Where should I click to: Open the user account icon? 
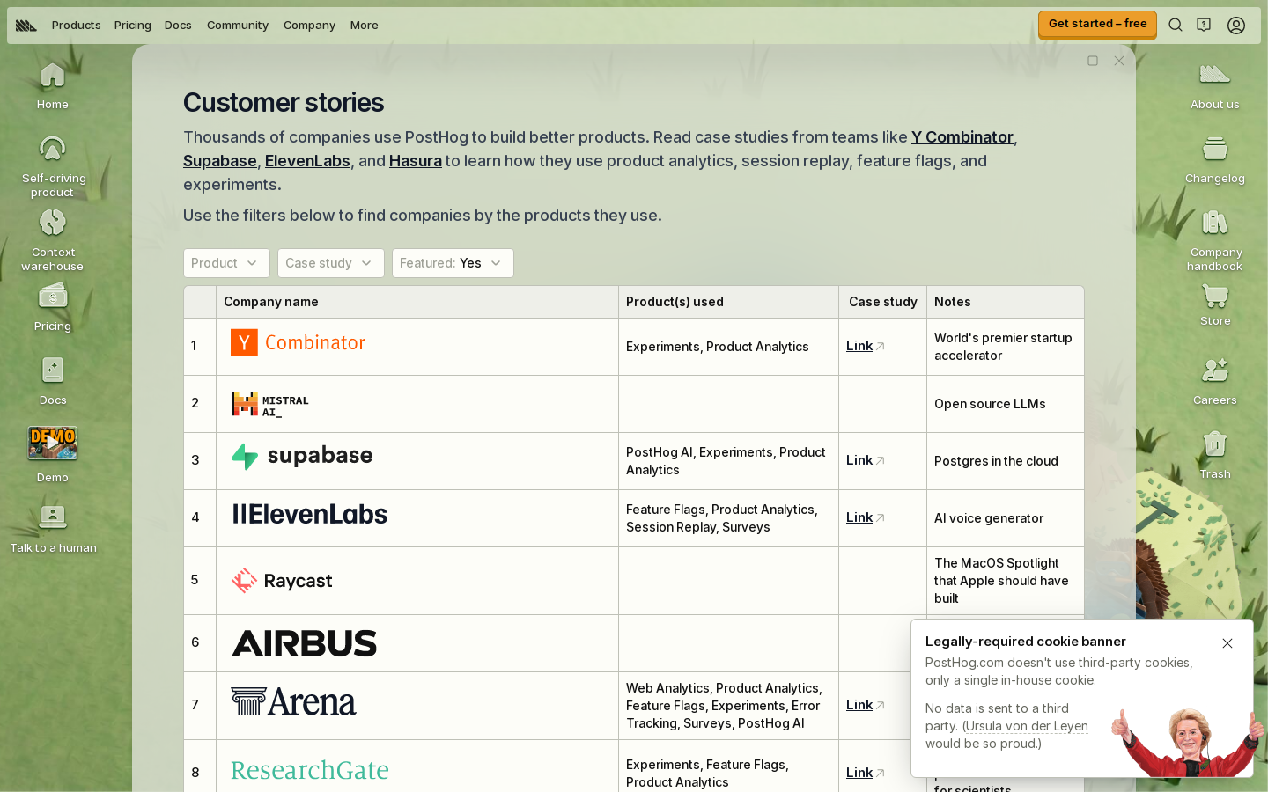pos(1236,25)
